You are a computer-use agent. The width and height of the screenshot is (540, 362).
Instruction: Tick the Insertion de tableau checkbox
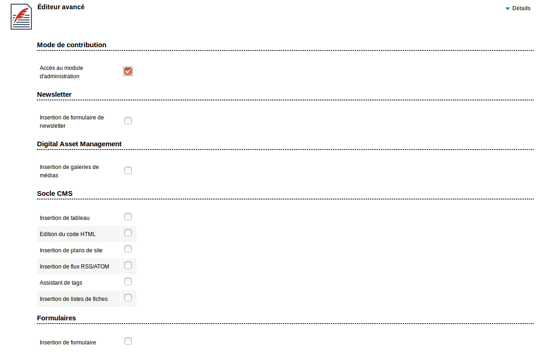[x=128, y=217]
